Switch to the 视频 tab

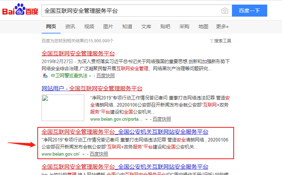pos(89,27)
